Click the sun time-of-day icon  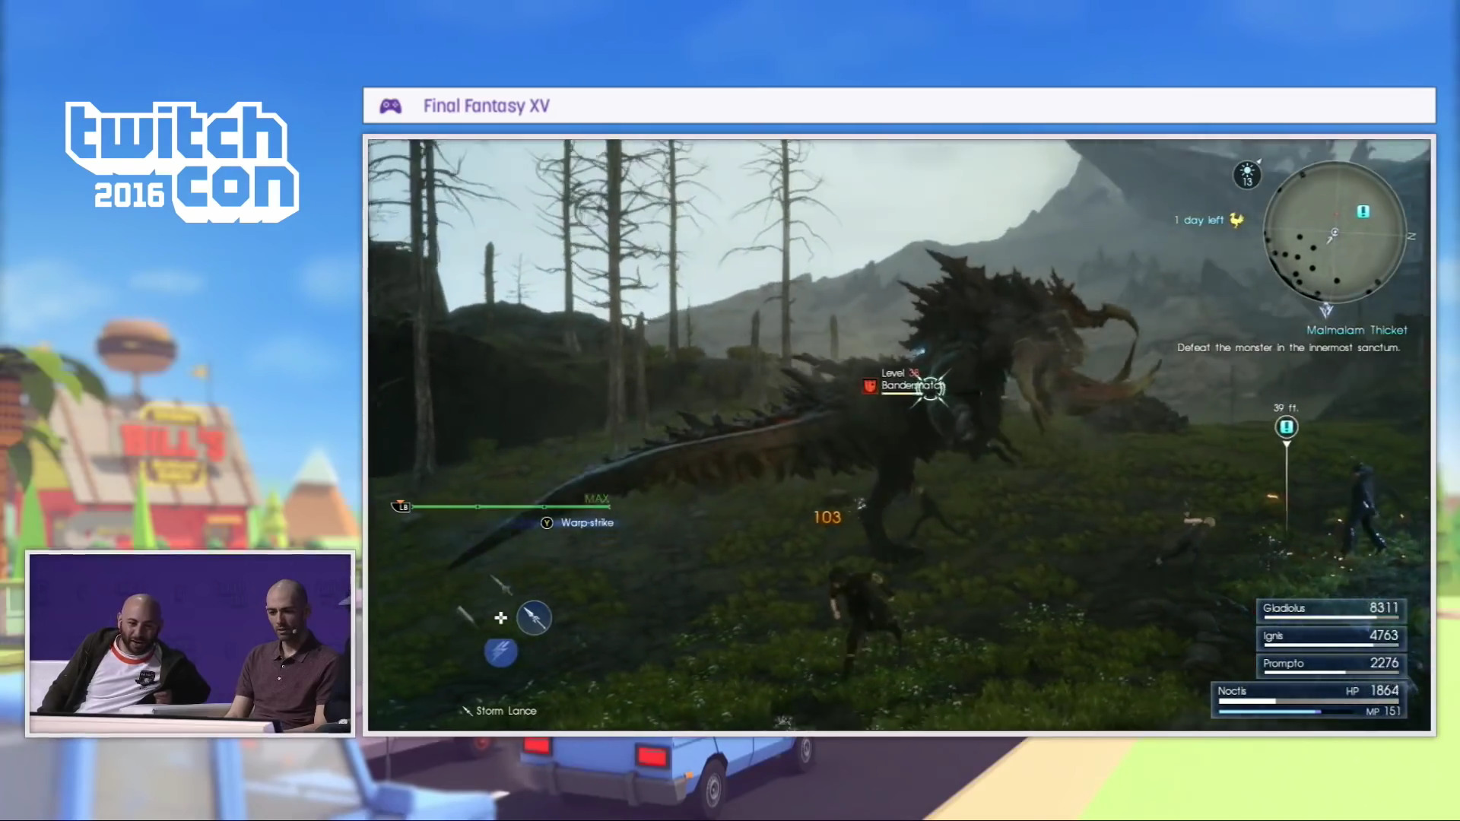[x=1247, y=174]
